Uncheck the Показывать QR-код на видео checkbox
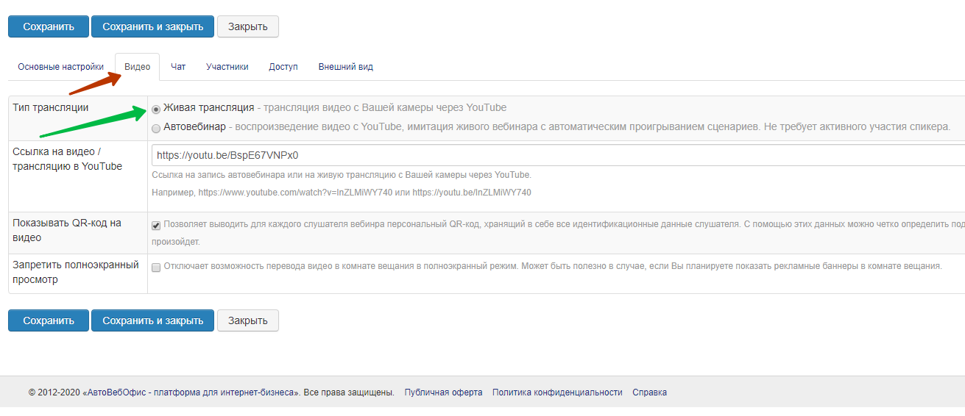965x416 pixels. (x=156, y=226)
